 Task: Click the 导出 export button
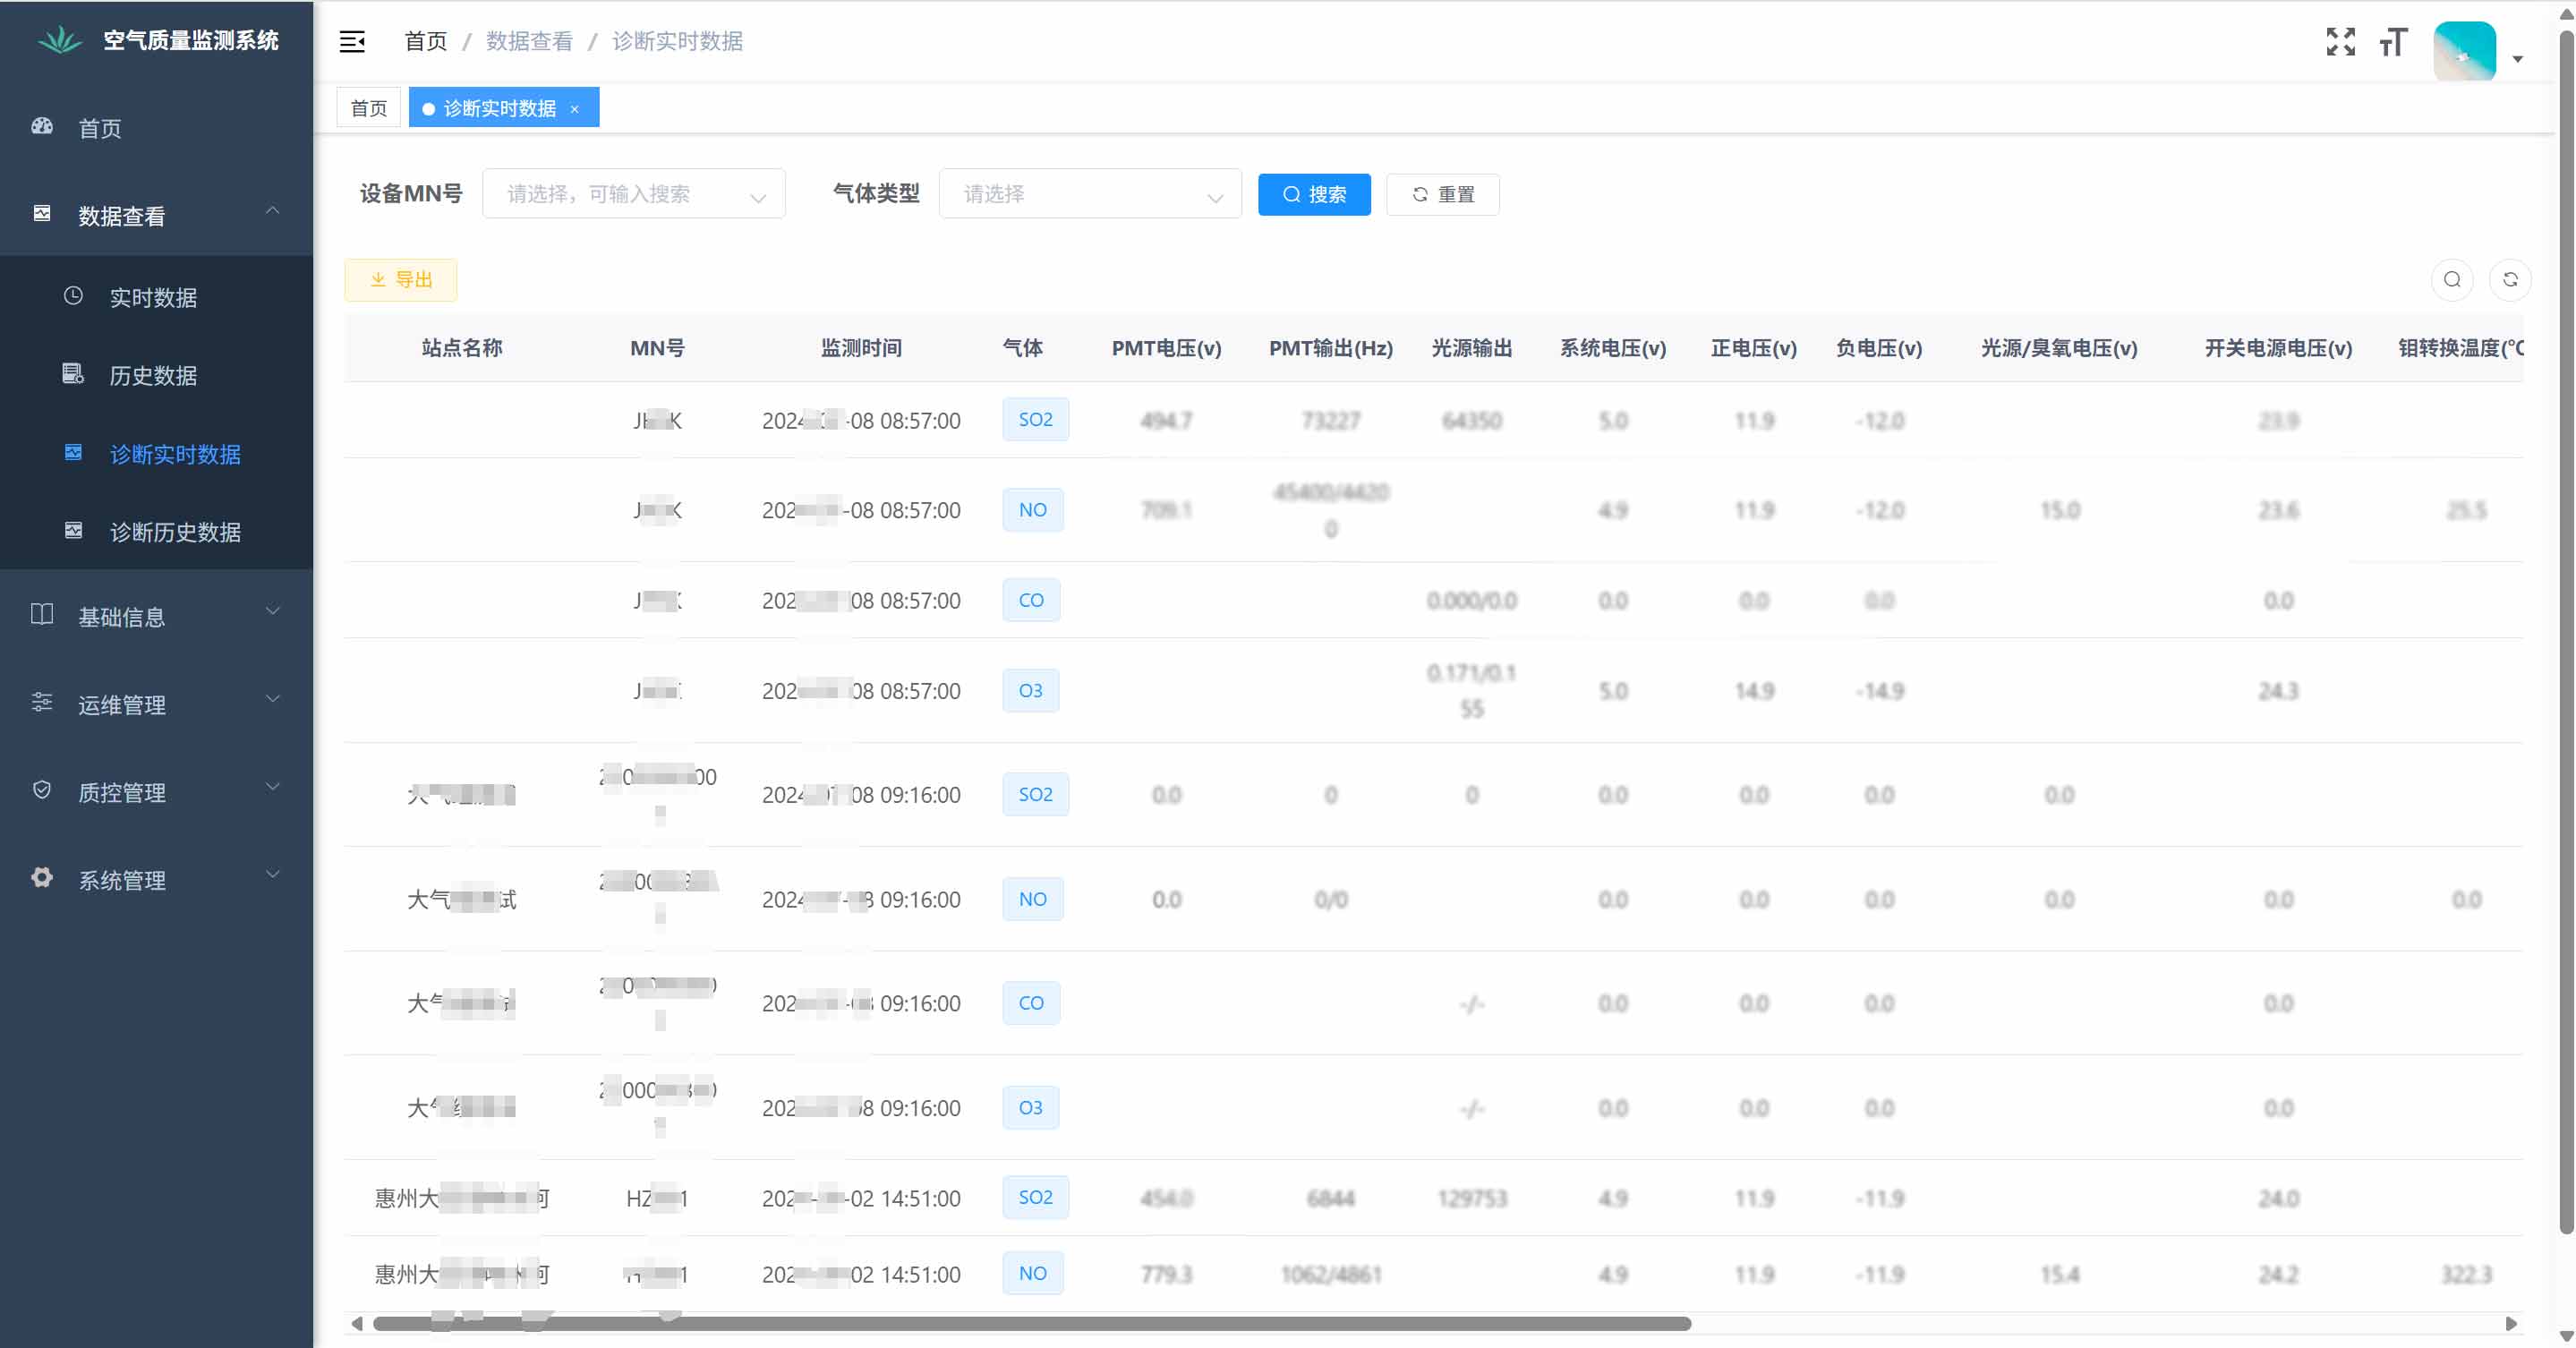coord(399,280)
